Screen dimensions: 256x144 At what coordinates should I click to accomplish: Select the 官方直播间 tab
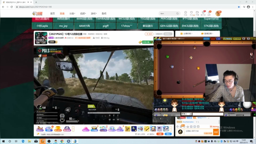tap(42, 19)
